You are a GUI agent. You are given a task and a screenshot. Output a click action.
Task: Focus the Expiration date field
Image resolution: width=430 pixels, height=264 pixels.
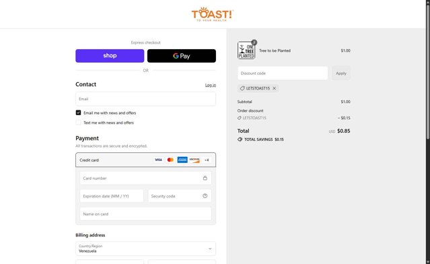pyautogui.click(x=112, y=196)
